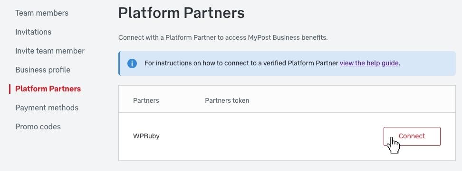Select the WPRuby partner name

point(146,136)
